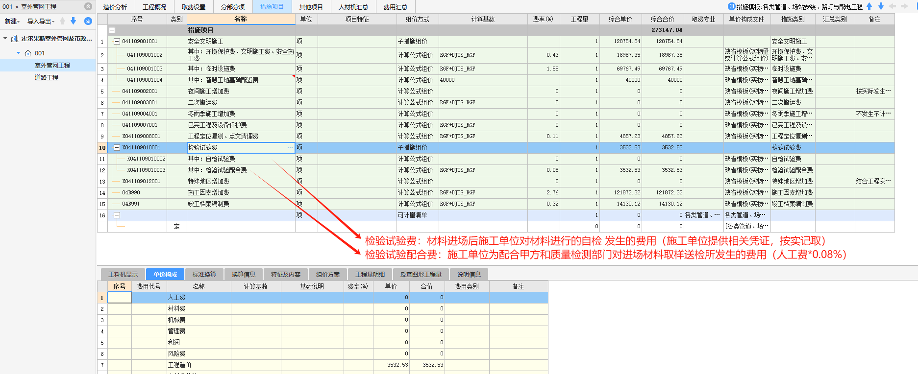Image resolution: width=918 pixels, height=374 pixels.
Task: Click the blue move-down arrow in left panel
Action: [x=74, y=21]
